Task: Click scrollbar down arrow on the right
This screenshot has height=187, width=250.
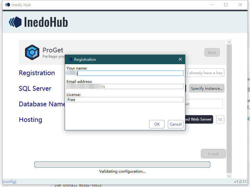Action: [229, 176]
